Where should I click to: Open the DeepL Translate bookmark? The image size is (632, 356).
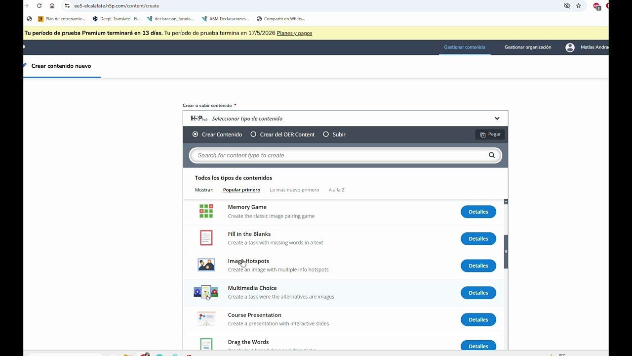pos(117,19)
